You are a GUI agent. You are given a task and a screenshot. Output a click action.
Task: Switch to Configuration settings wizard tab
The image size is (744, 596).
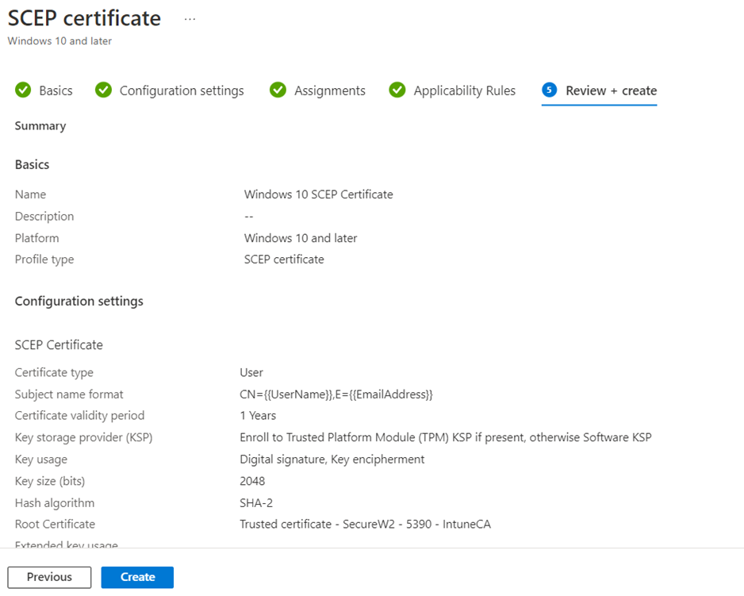182,90
